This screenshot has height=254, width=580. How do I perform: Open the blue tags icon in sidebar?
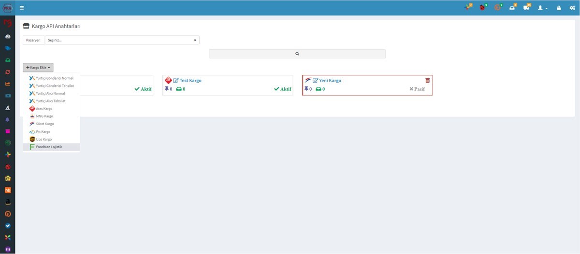[8, 48]
